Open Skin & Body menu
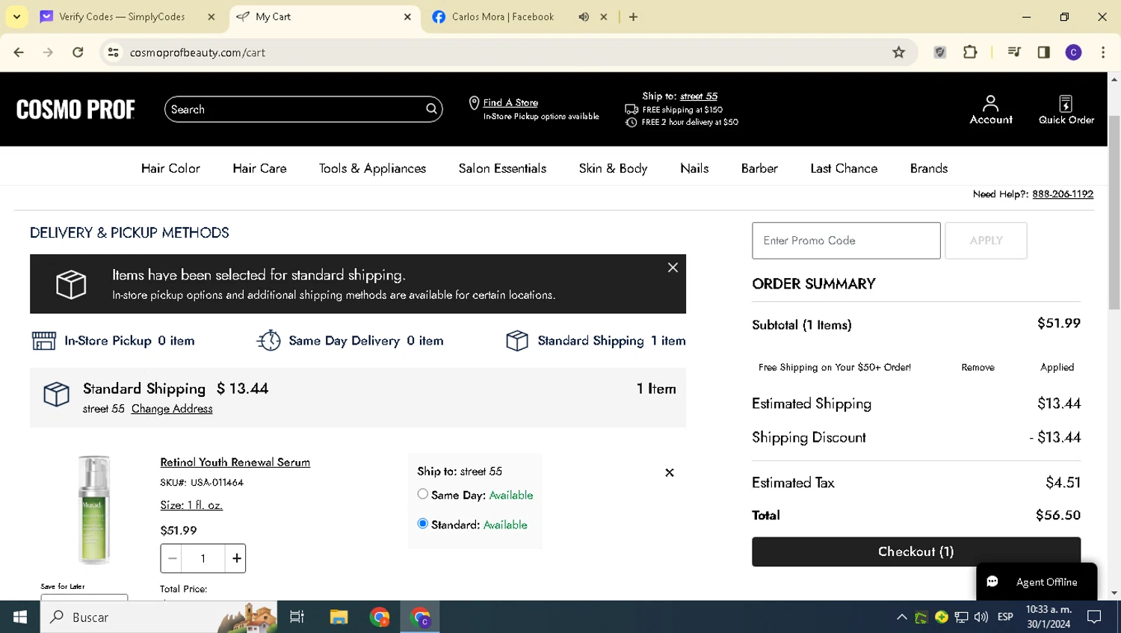This screenshot has width=1121, height=633. point(613,168)
